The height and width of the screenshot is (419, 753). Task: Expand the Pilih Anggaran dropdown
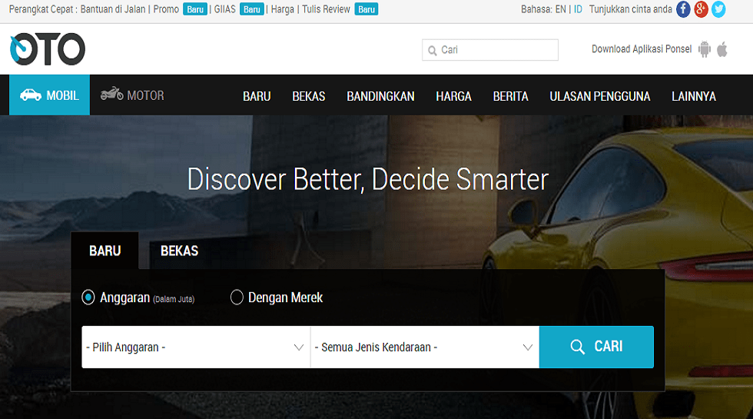click(195, 348)
